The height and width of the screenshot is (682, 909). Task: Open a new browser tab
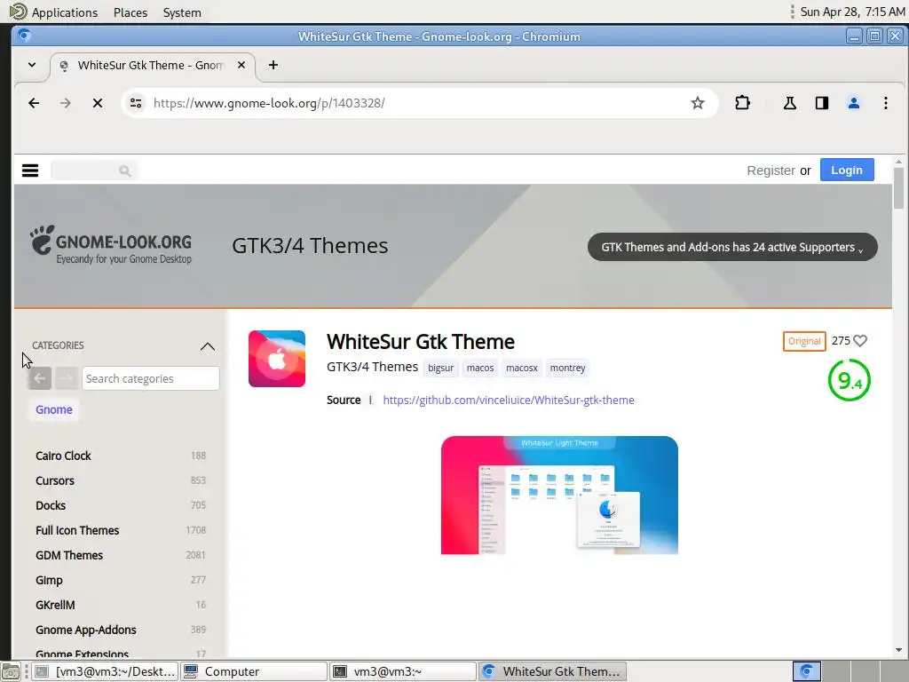coord(273,65)
